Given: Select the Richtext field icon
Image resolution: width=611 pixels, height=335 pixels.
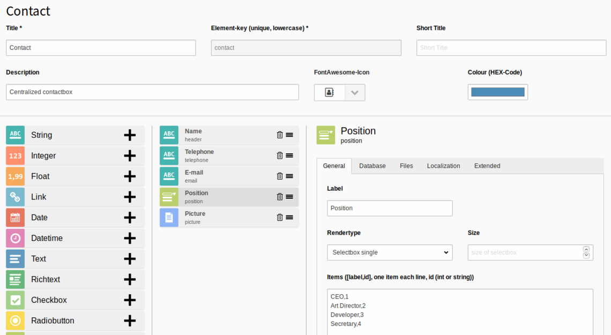Looking at the screenshot, I should point(15,279).
